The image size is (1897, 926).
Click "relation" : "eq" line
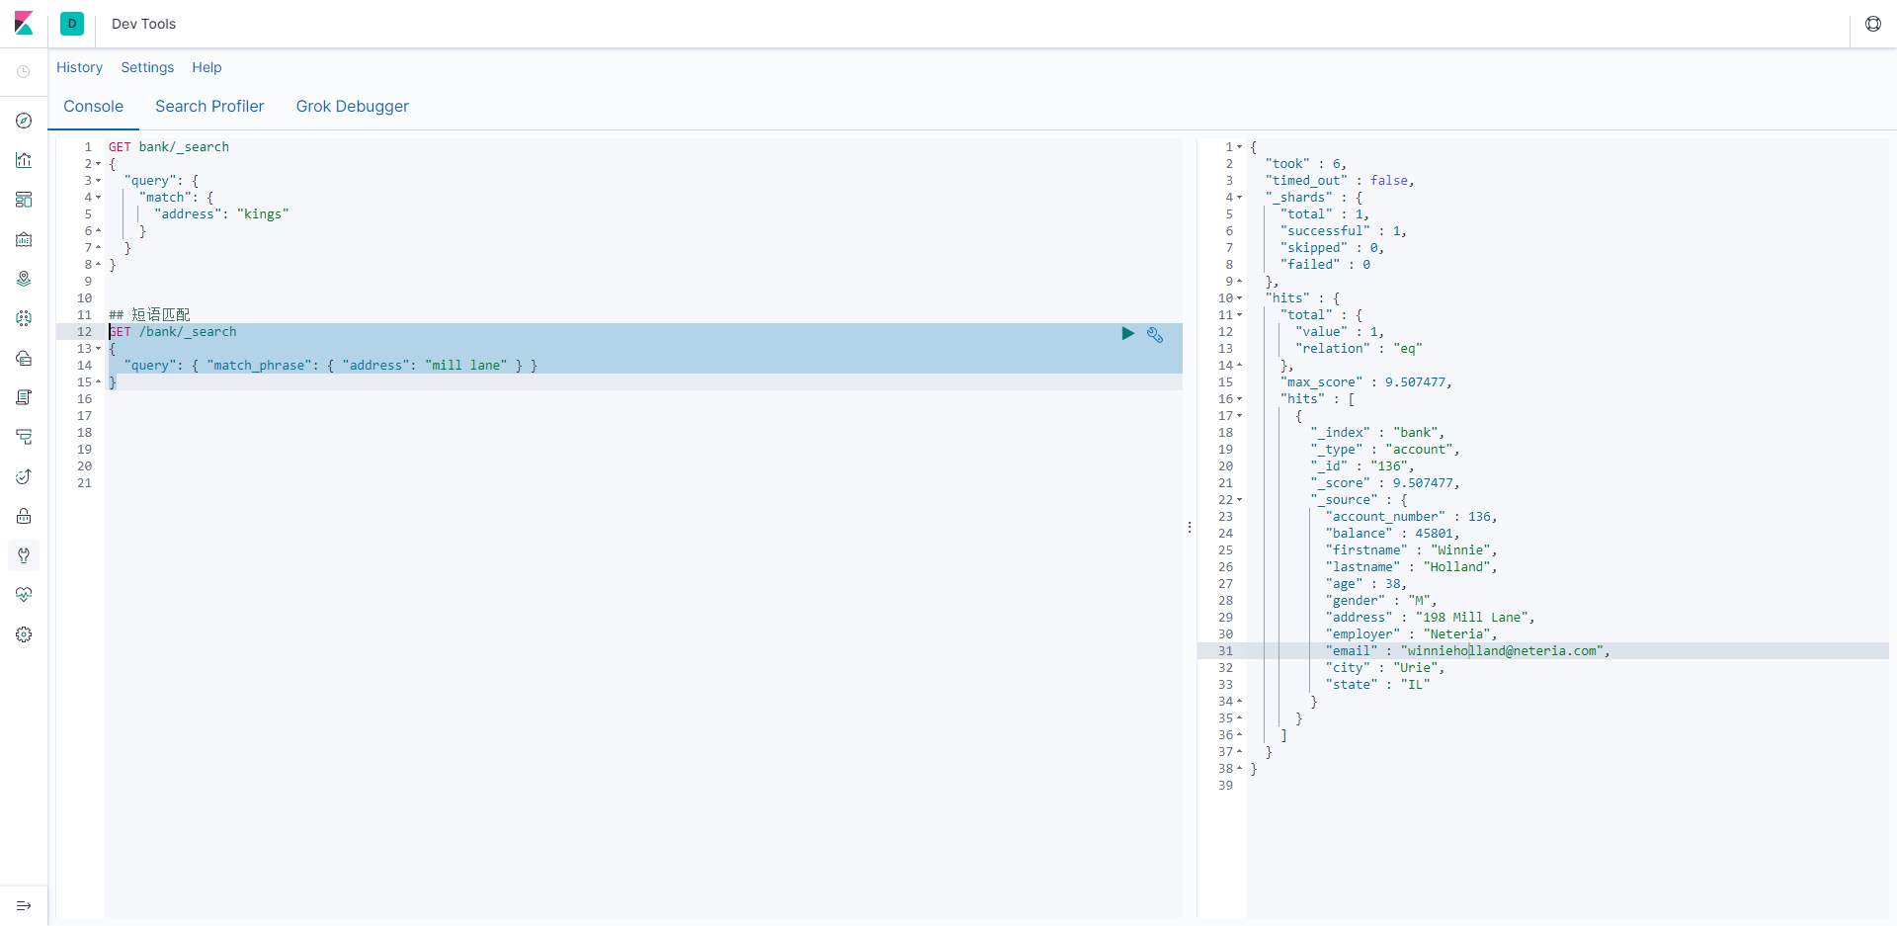tap(1359, 349)
